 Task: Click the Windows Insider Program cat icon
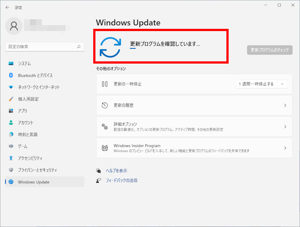pyautogui.click(x=105, y=148)
